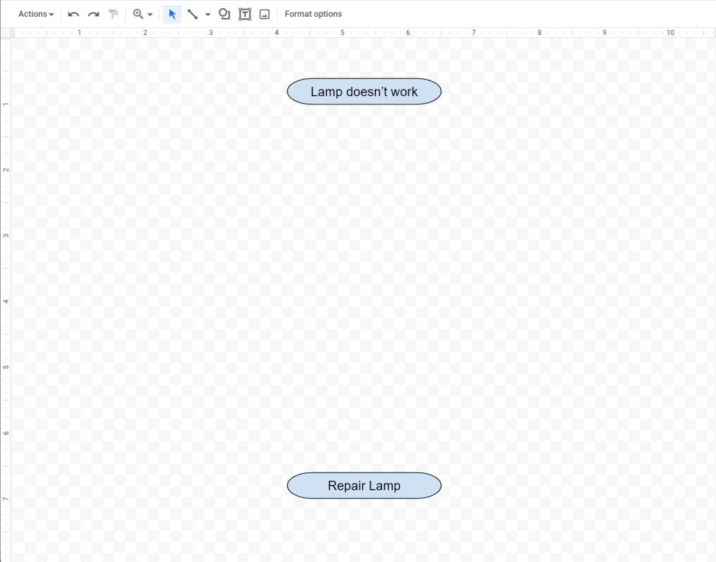Click the top-left ruler corner square
The height and width of the screenshot is (562, 716).
click(x=6, y=31)
